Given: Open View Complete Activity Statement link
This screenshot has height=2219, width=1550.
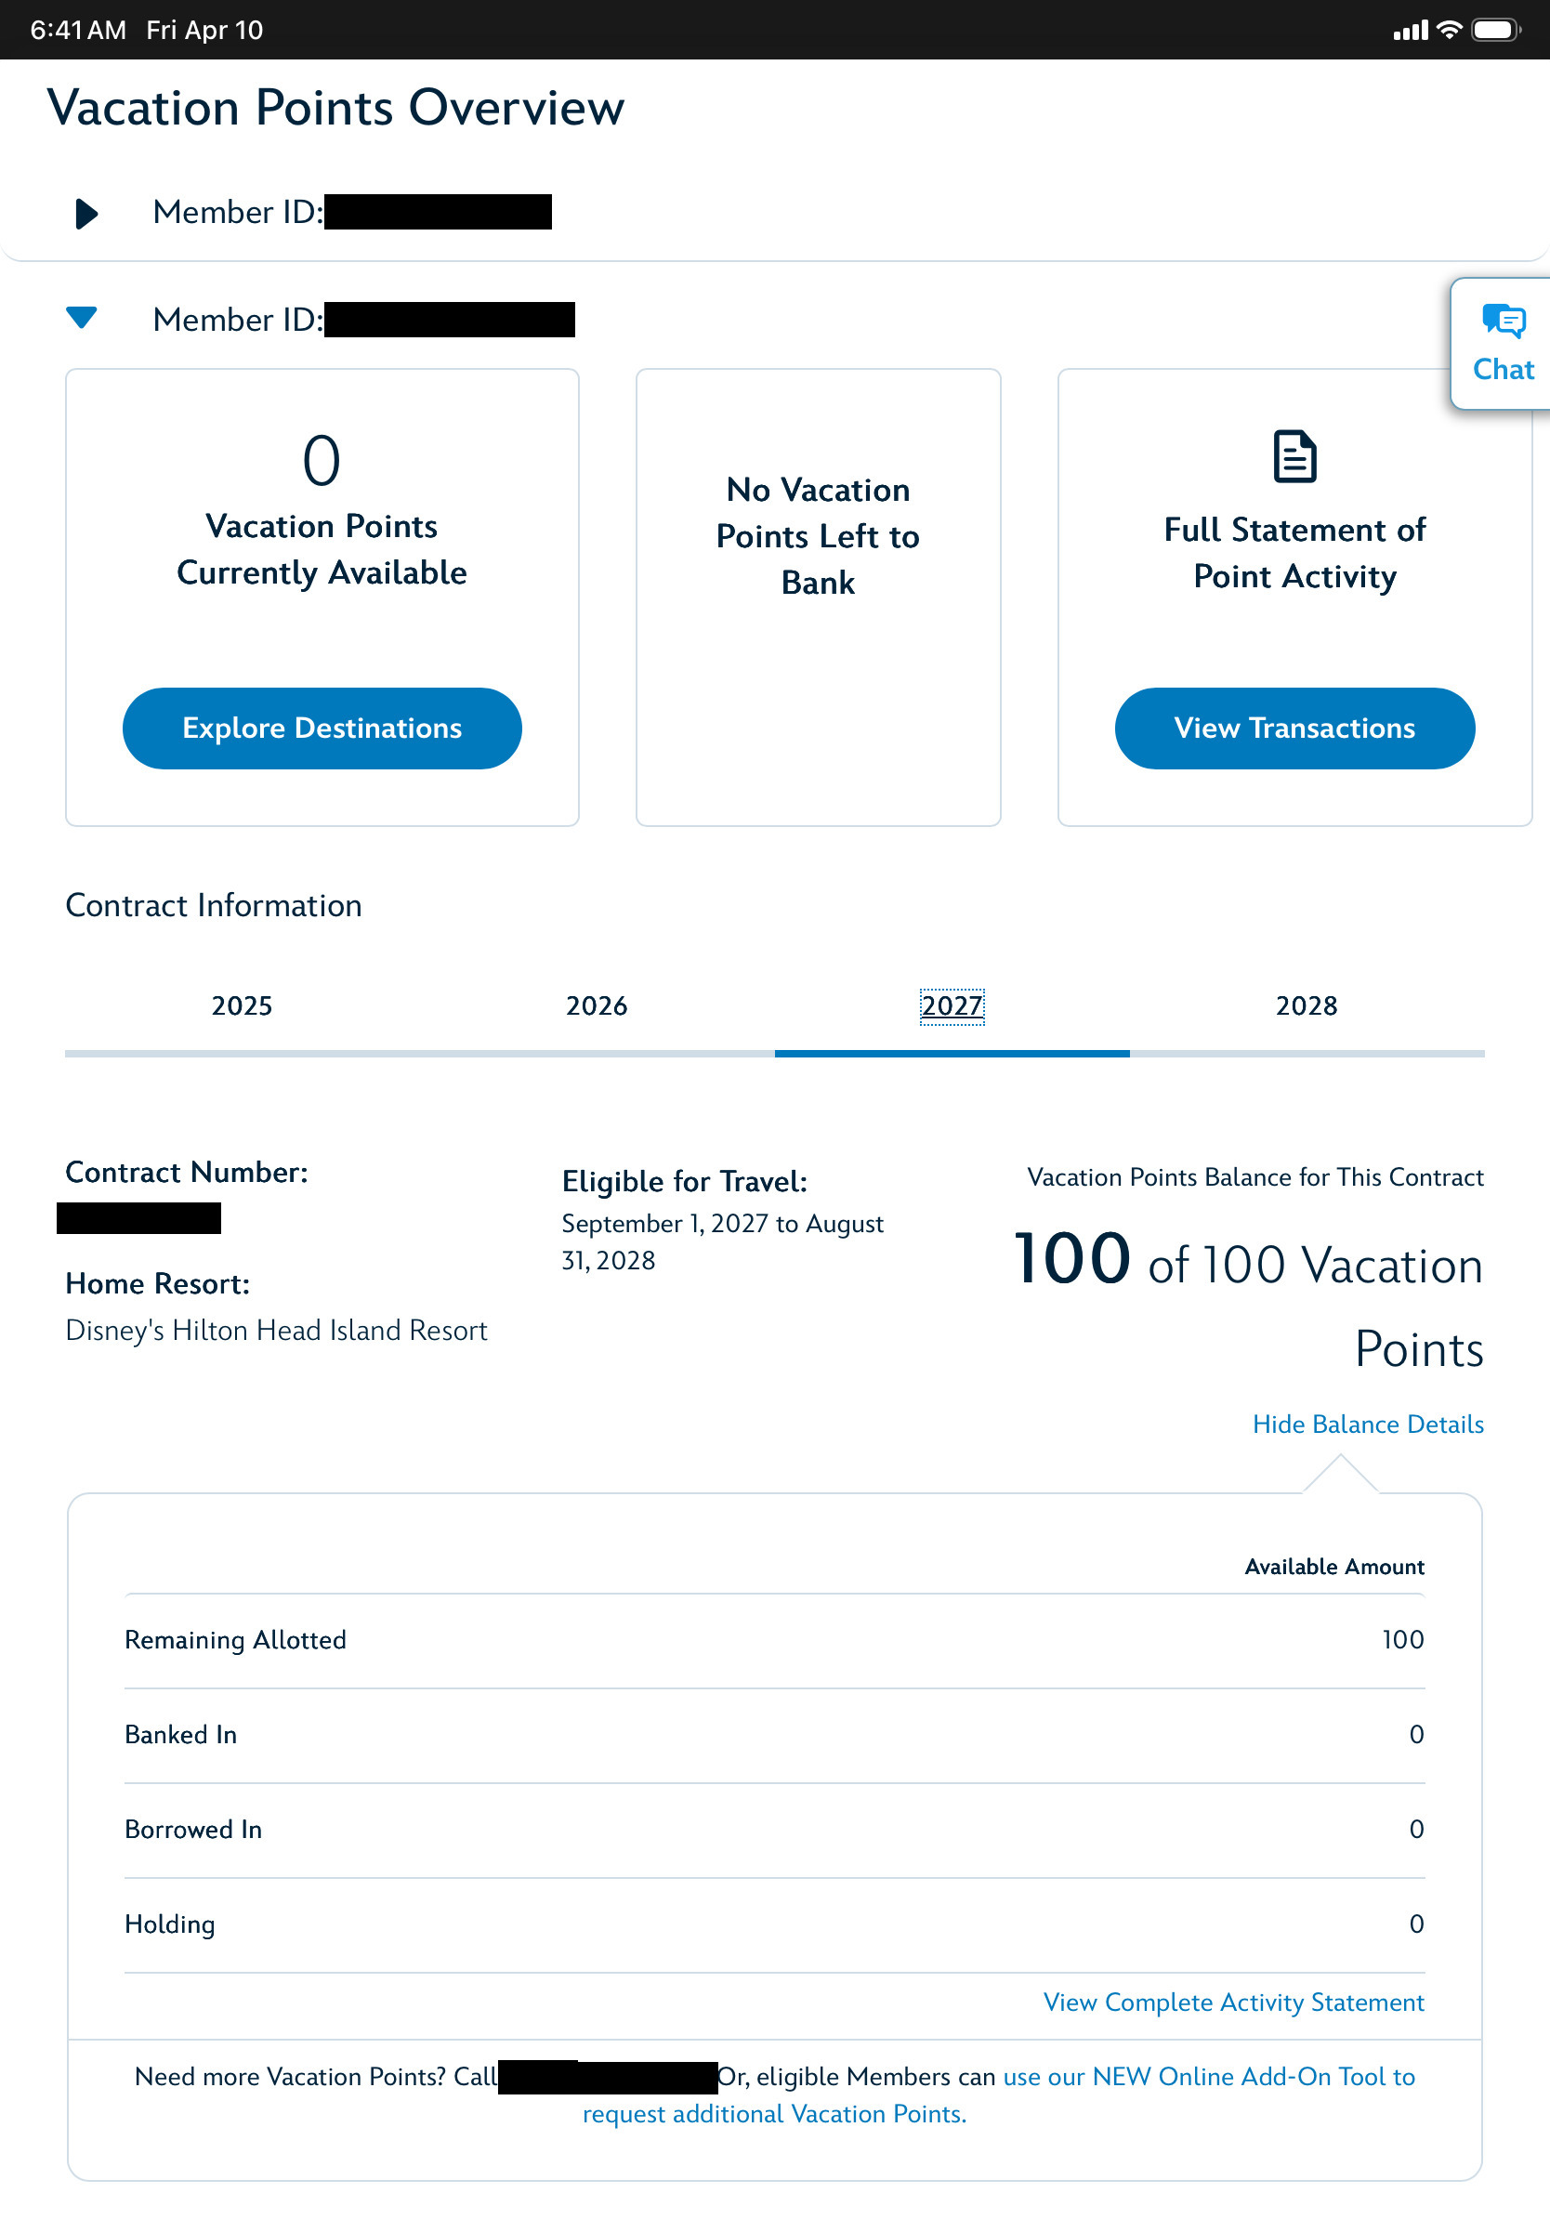Looking at the screenshot, I should [1233, 2002].
